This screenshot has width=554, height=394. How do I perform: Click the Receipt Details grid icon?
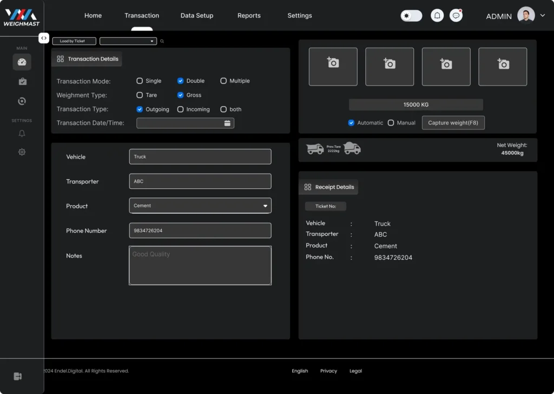pyautogui.click(x=308, y=187)
